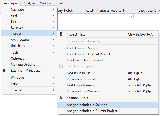Select Analyze Includes in Current Project
This screenshot has height=116, width=160.
point(108,111)
